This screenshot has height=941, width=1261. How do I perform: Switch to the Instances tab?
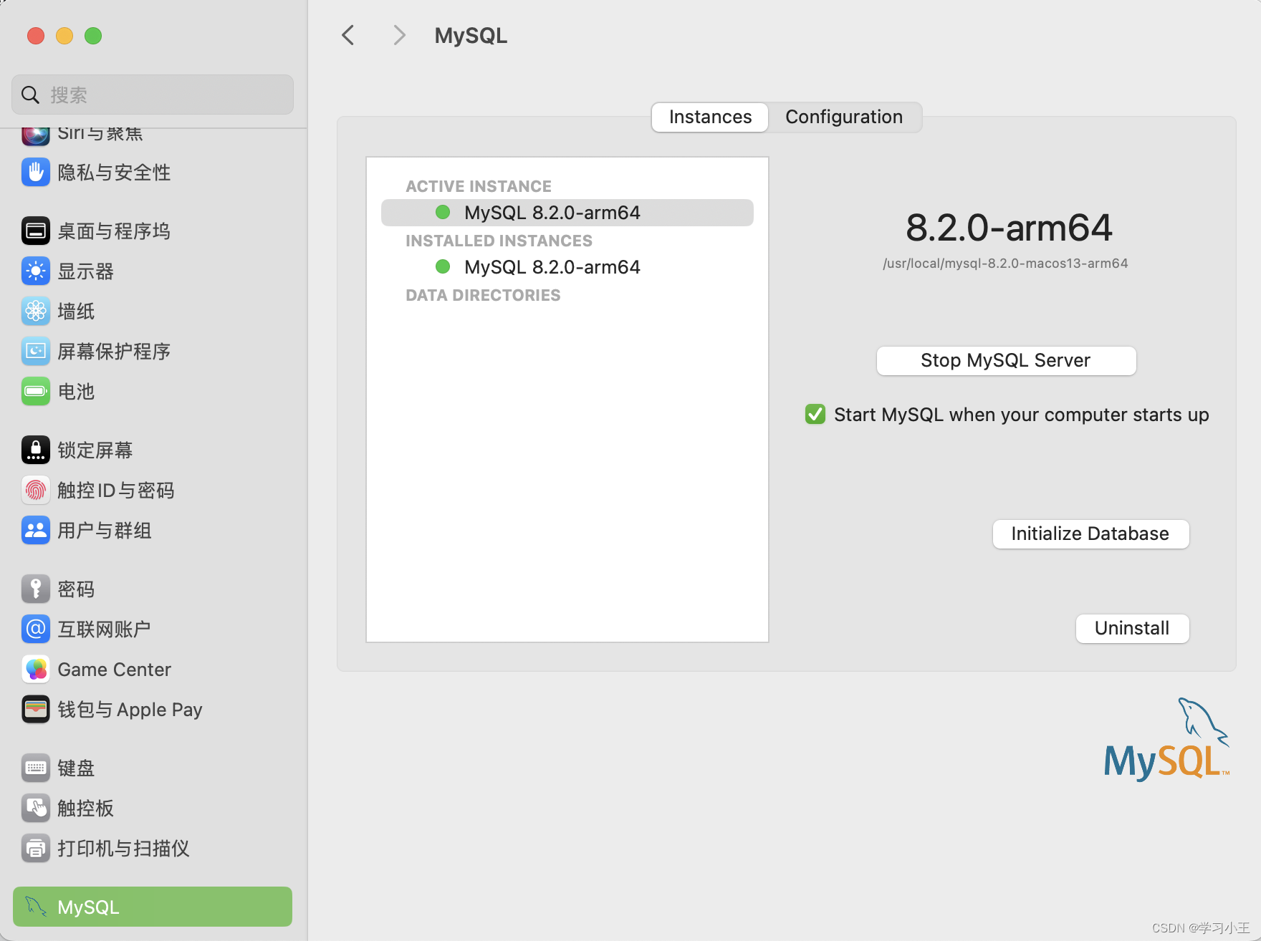[x=709, y=117]
